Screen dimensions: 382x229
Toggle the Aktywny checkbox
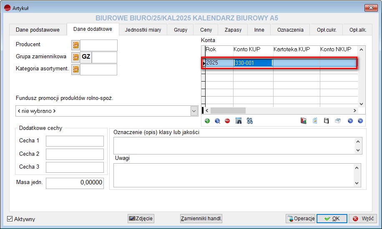(x=10, y=219)
